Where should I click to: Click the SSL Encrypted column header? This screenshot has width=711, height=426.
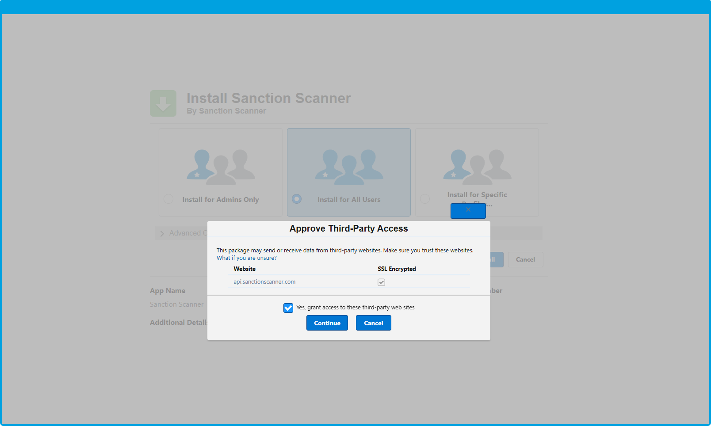[397, 269]
